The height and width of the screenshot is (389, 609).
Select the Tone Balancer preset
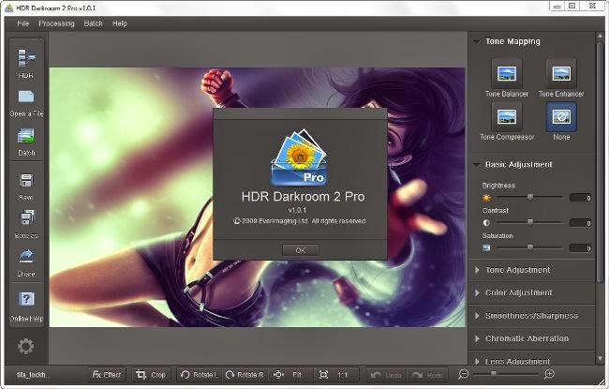point(507,73)
